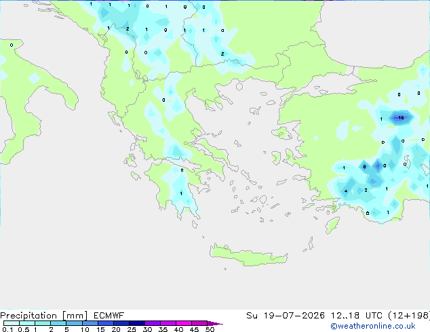Click the "0" value over southern Italy
The width and height of the screenshot is (430, 332).
click(x=12, y=45)
